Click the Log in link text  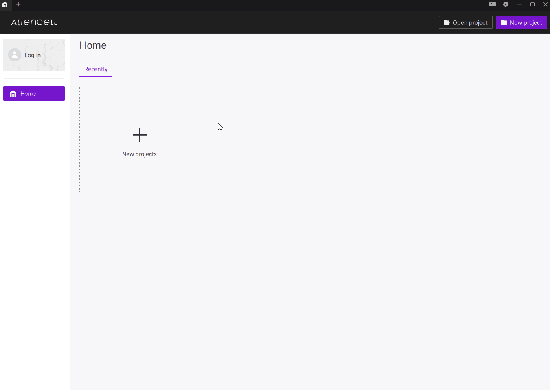pos(33,55)
